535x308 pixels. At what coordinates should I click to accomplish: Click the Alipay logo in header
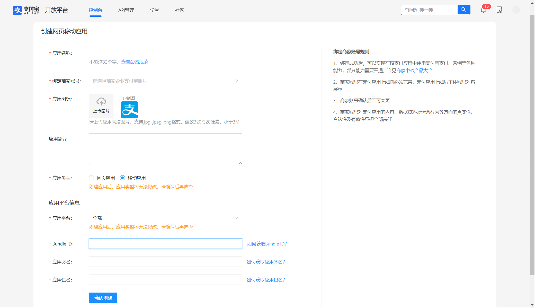[x=26, y=10]
